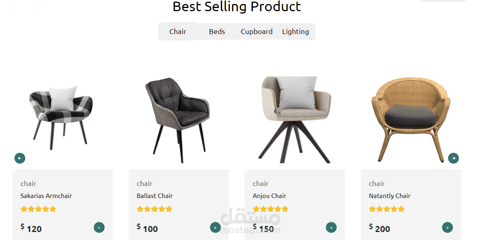Screen dimensions: 501x240
Task: Click the Sakarias Armchair star rating
Action: pos(38,209)
